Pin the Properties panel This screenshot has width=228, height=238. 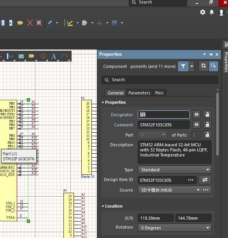211,54
